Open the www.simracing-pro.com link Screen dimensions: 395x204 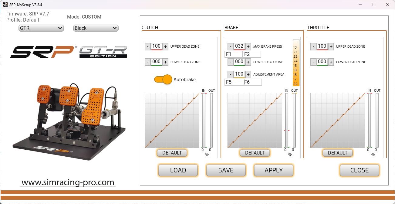(68, 182)
